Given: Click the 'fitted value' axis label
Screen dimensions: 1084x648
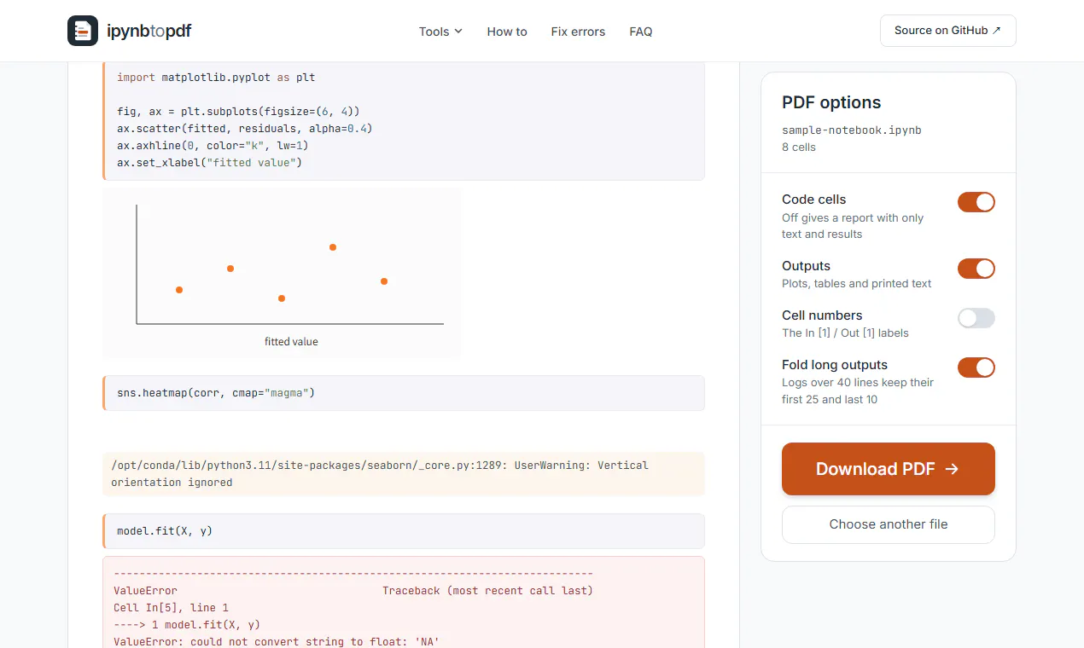Looking at the screenshot, I should pyautogui.click(x=291, y=342).
